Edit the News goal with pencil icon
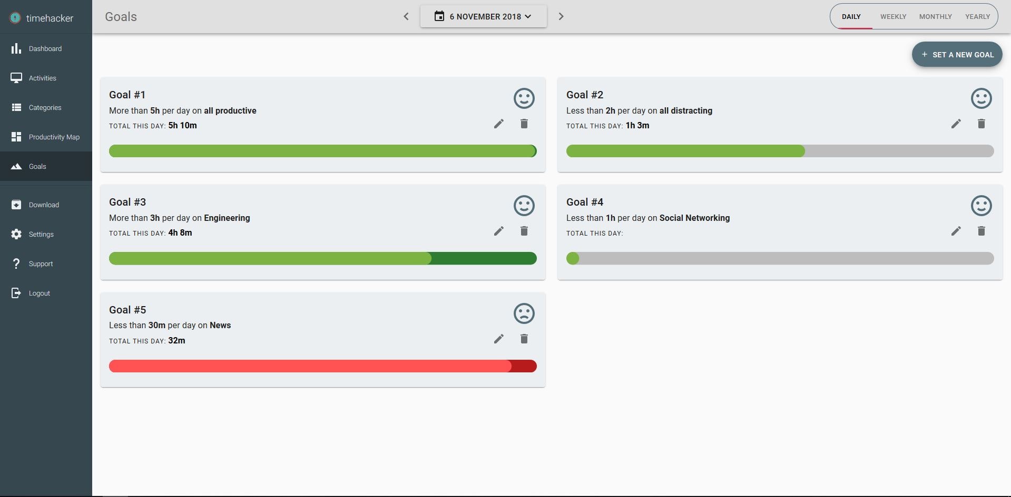The width and height of the screenshot is (1011, 497). point(498,339)
